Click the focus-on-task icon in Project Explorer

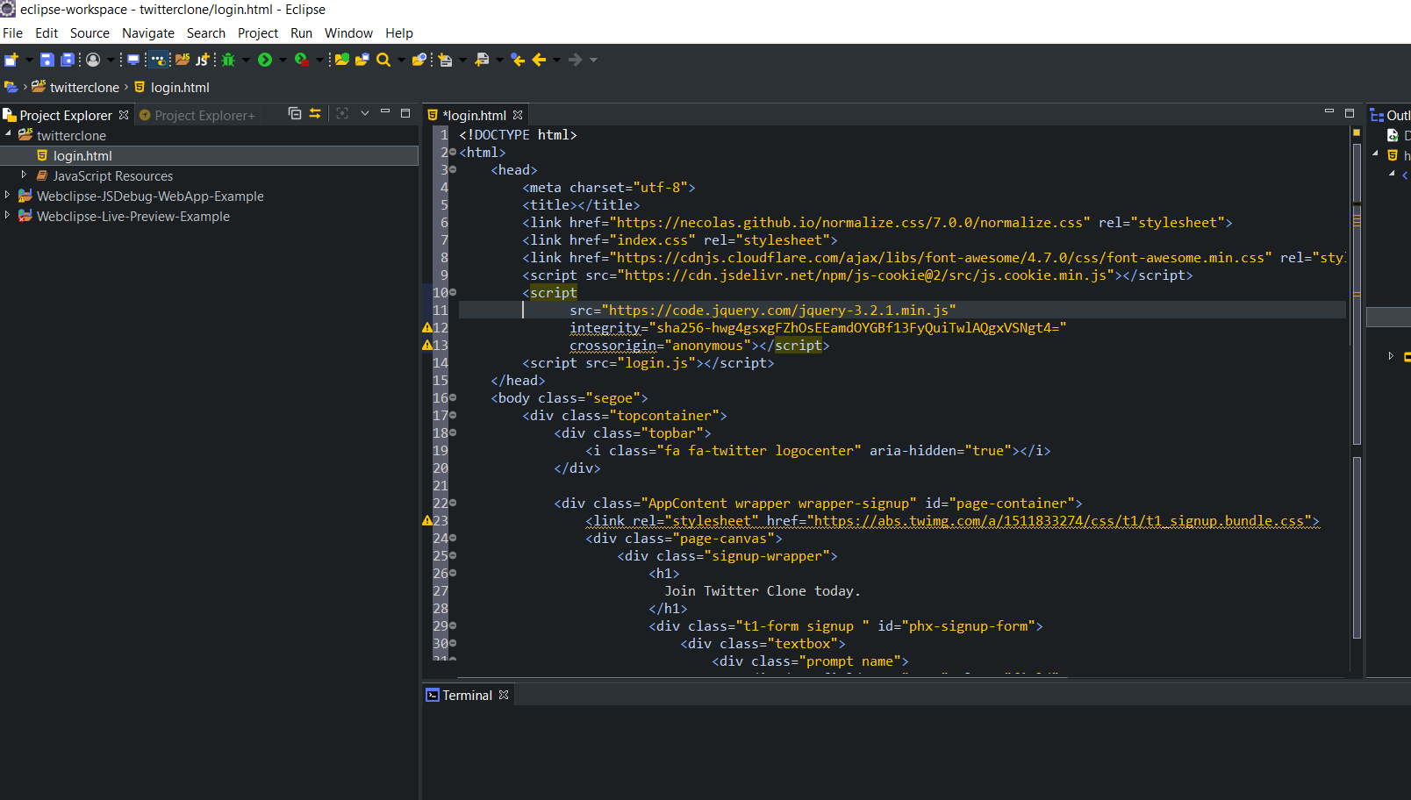342,113
